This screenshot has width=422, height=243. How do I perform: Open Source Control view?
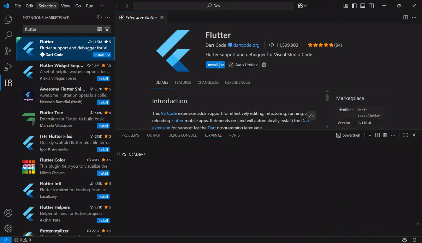coord(8,51)
